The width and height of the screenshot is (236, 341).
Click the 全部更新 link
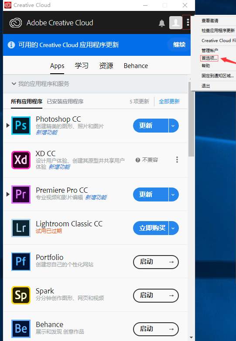coord(169,101)
